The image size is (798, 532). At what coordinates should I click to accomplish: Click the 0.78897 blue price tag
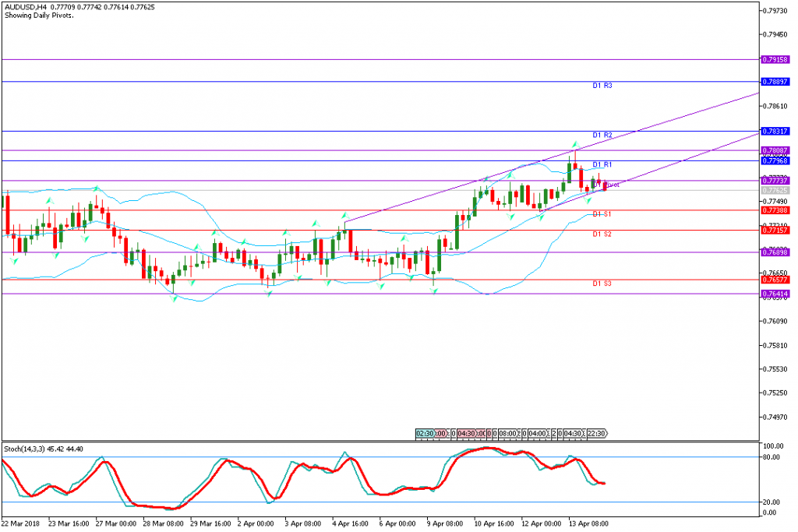[x=777, y=81]
